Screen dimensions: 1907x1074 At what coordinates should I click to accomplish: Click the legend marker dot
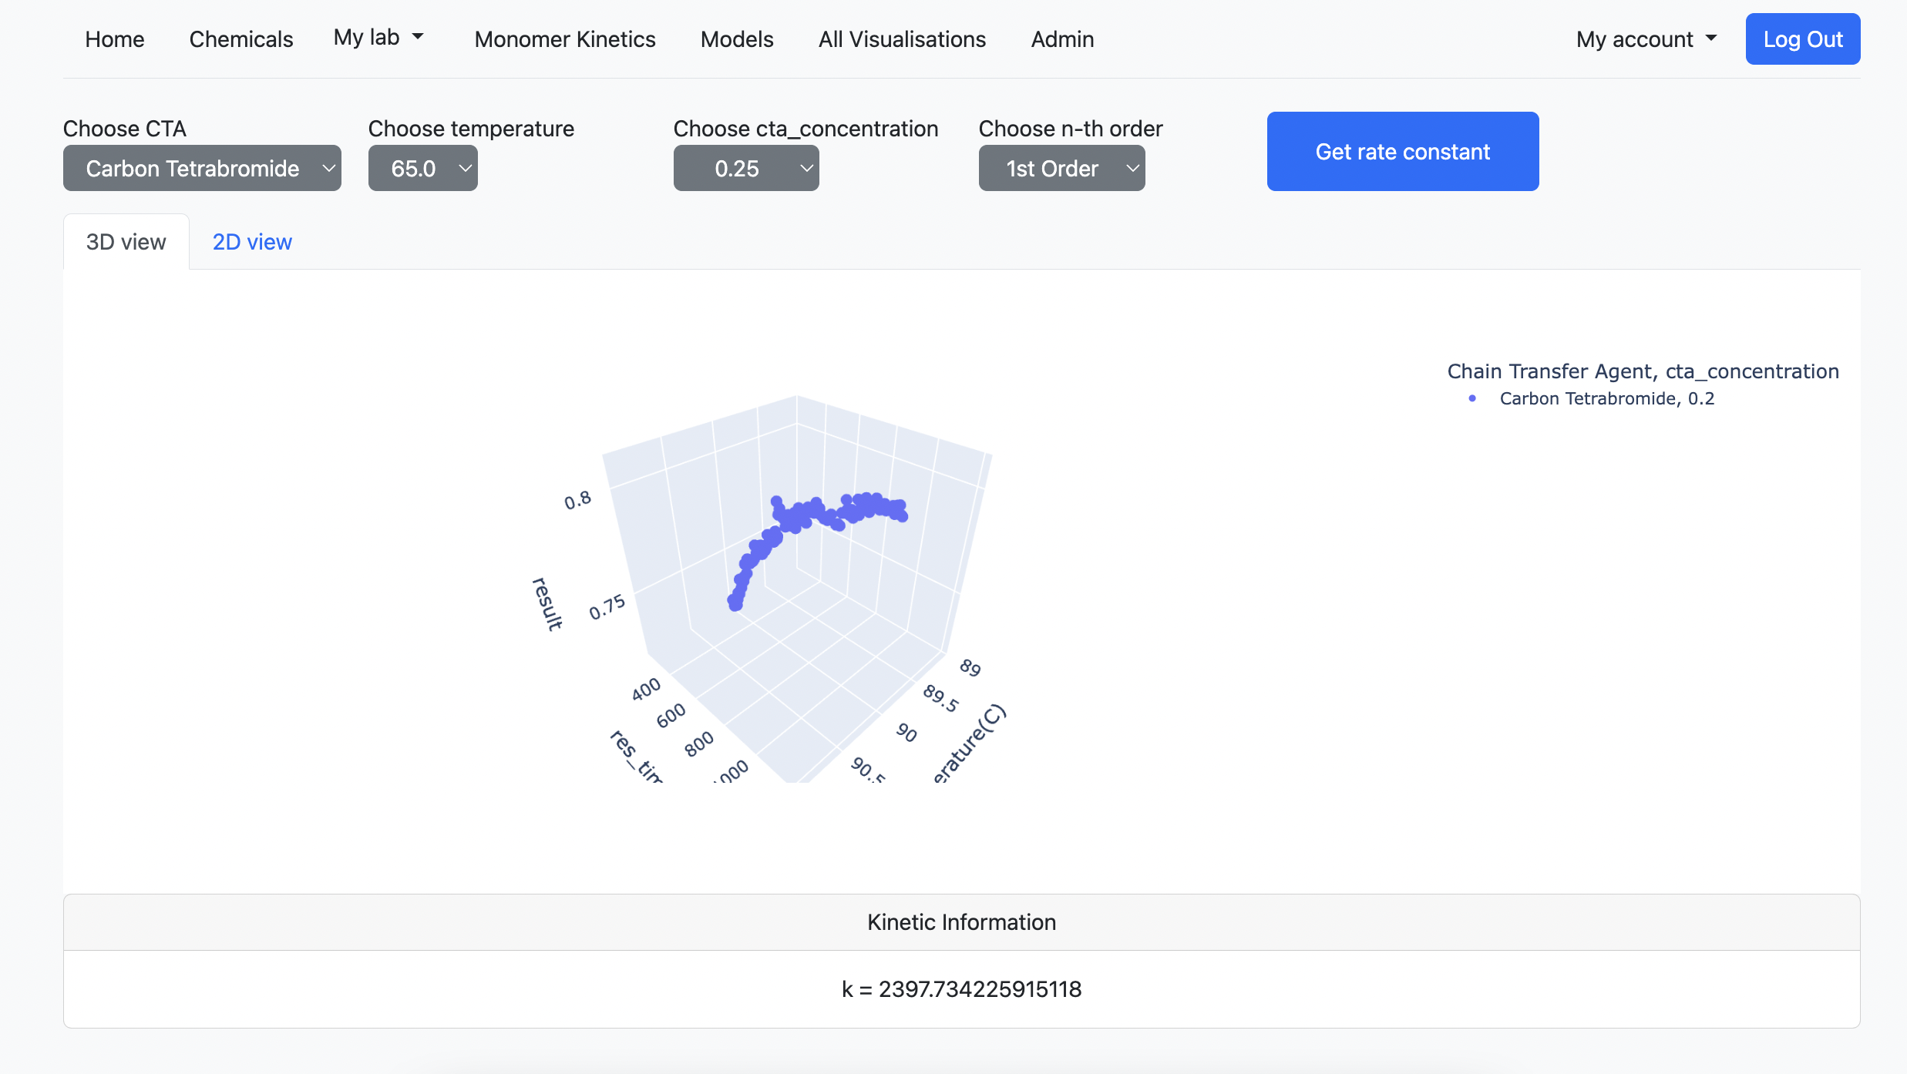pyautogui.click(x=1473, y=398)
